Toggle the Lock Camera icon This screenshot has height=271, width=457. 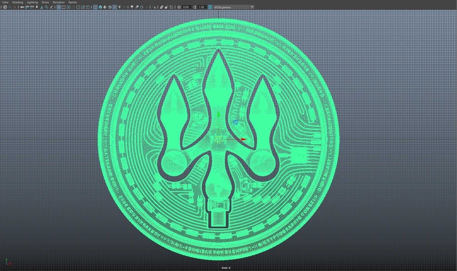click(27, 7)
